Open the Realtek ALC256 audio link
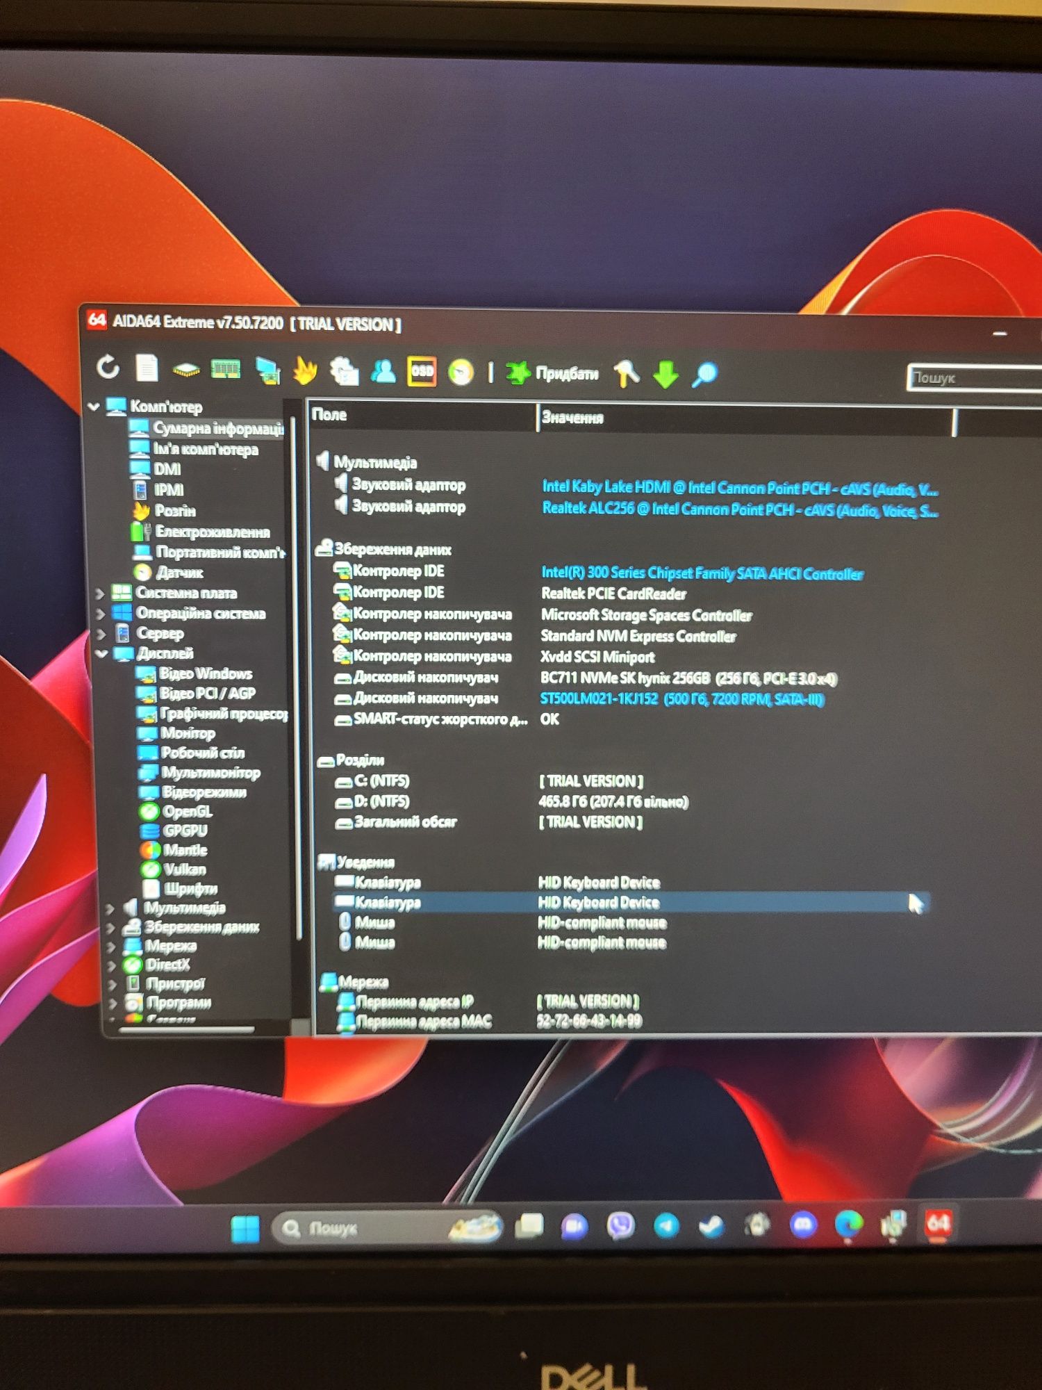This screenshot has height=1390, width=1042. pos(740,510)
